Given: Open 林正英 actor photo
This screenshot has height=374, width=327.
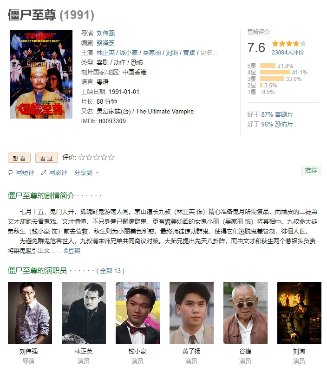Looking at the screenshot, I should [x=84, y=313].
